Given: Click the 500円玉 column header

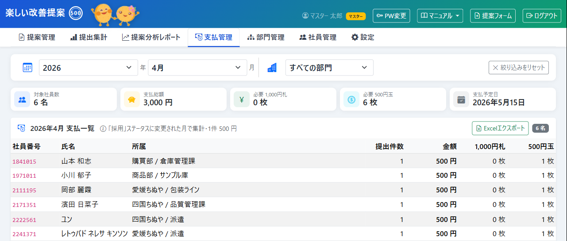Looking at the screenshot, I should click(x=541, y=146).
